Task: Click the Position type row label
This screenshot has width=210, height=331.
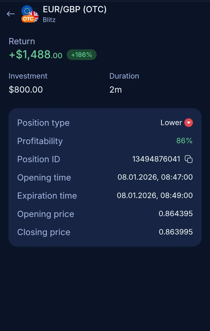Action: tap(43, 123)
